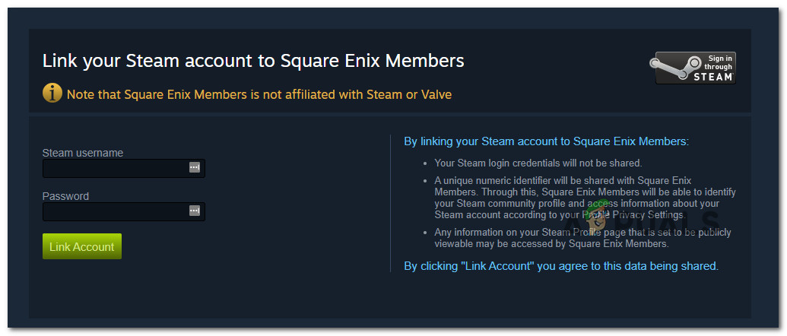Viewport: 787px width, 336px height.
Task: Click the "Sign in through" text on the badge
Action: [x=719, y=62]
